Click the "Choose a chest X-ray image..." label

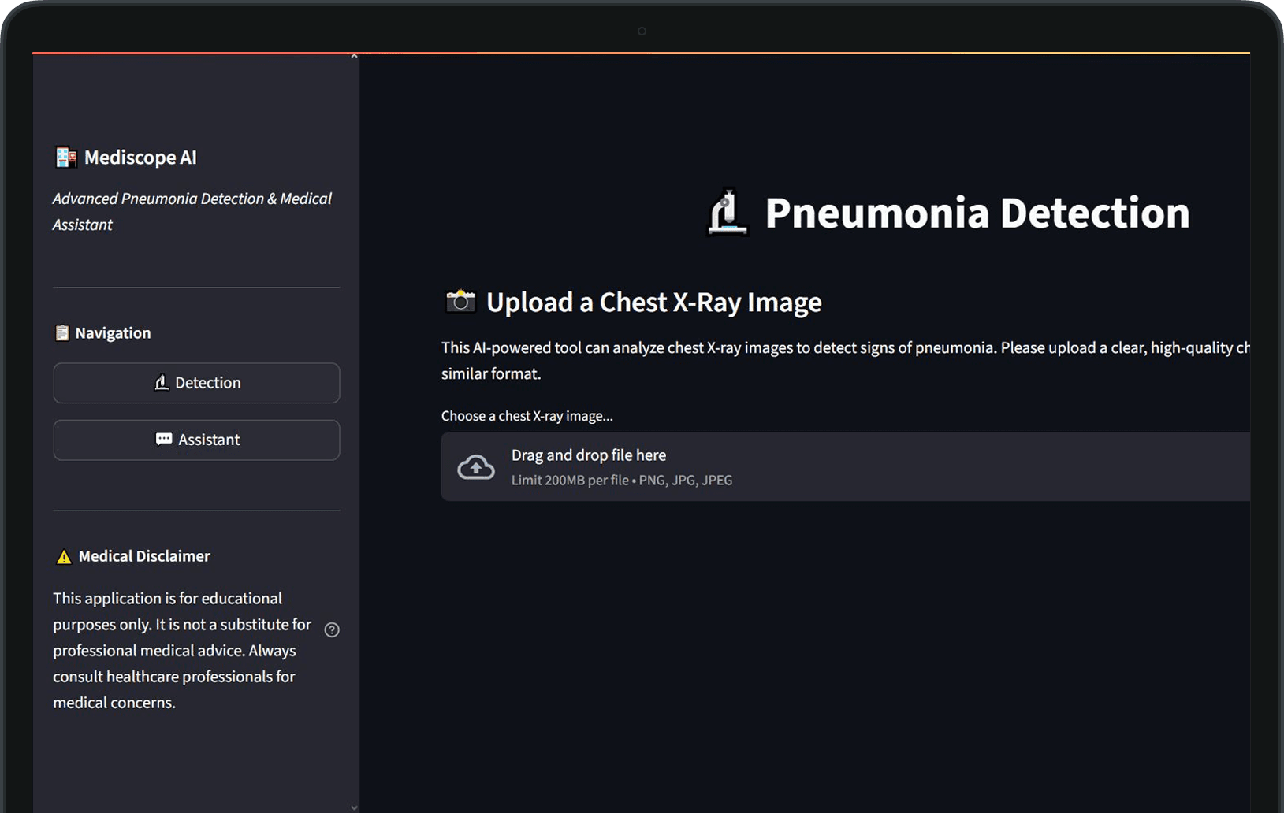[x=527, y=416]
